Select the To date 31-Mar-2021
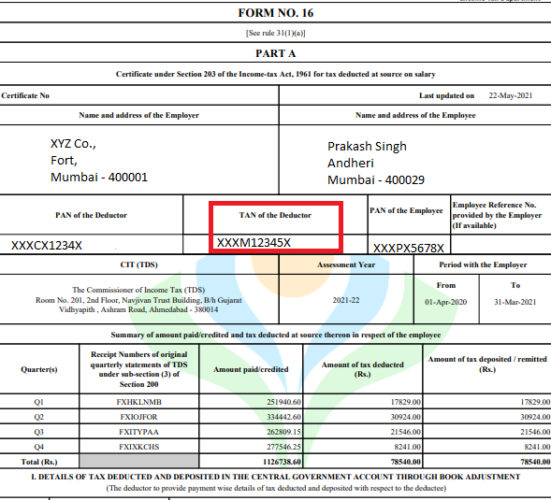 tap(515, 302)
